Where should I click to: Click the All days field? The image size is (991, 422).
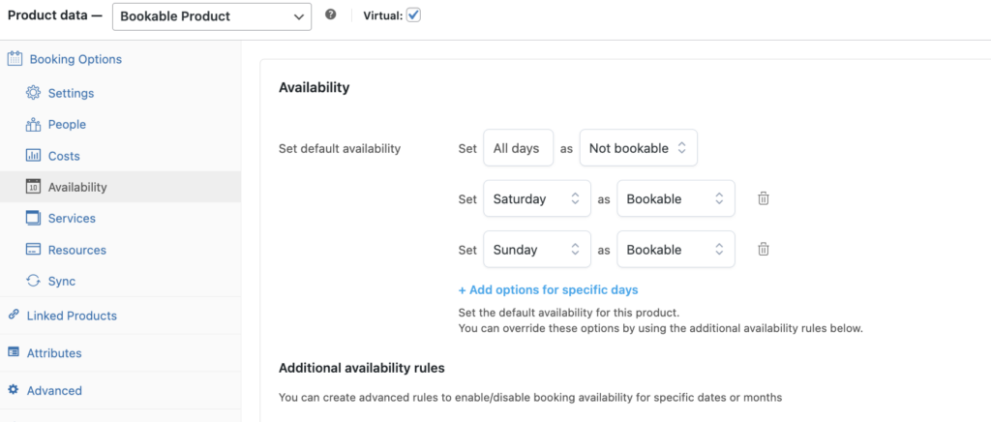click(x=518, y=148)
